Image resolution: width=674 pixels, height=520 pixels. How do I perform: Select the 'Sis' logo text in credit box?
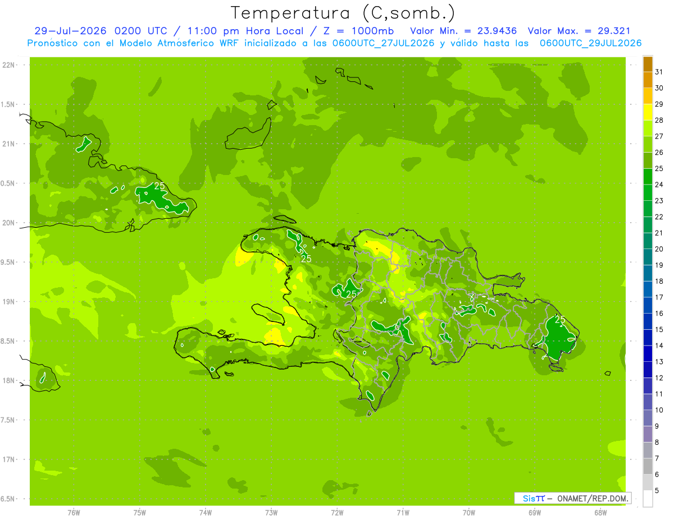[529, 498]
